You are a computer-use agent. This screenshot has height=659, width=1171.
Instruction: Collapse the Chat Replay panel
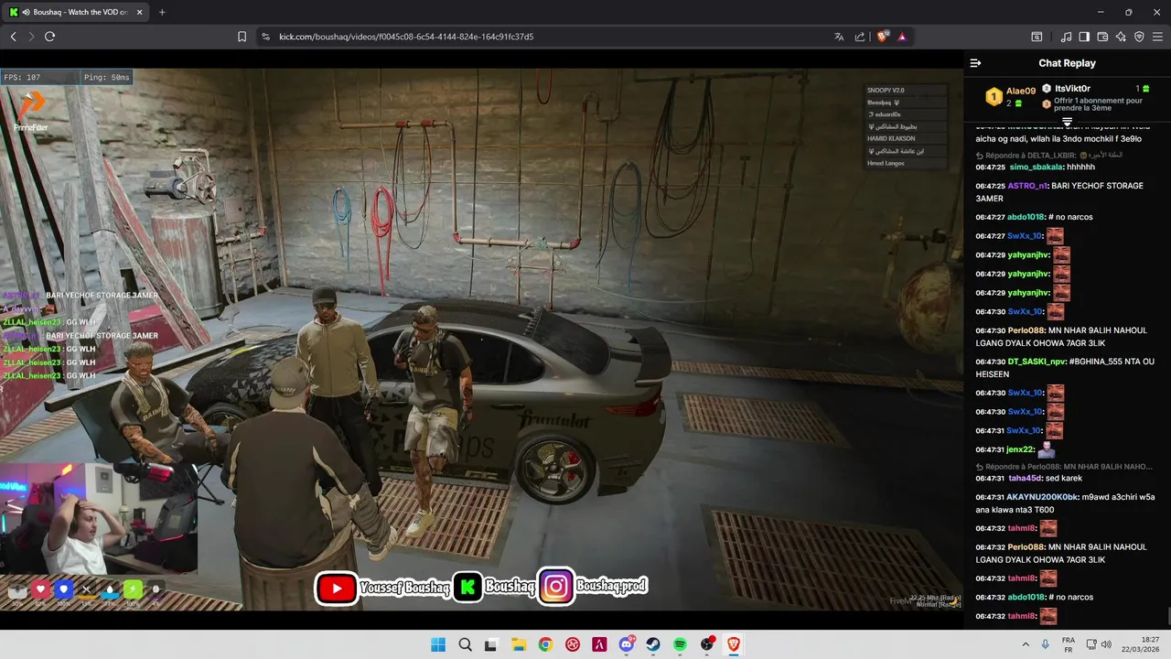(975, 63)
